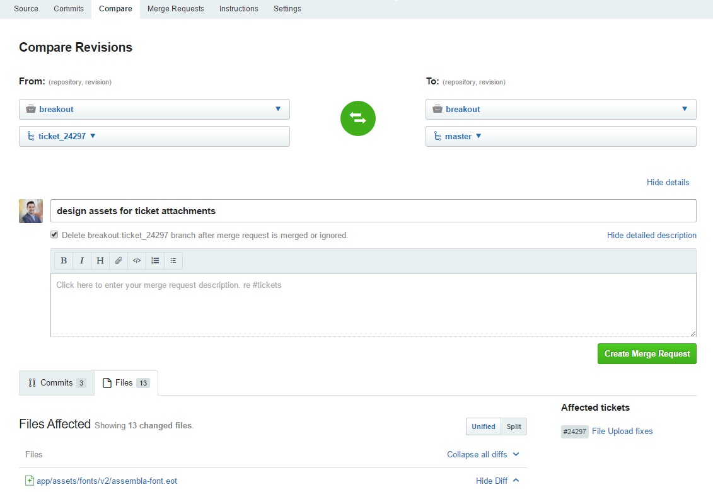Screen dimensions: 713x492
Task: Click Create Merge Request button
Action: (x=647, y=353)
